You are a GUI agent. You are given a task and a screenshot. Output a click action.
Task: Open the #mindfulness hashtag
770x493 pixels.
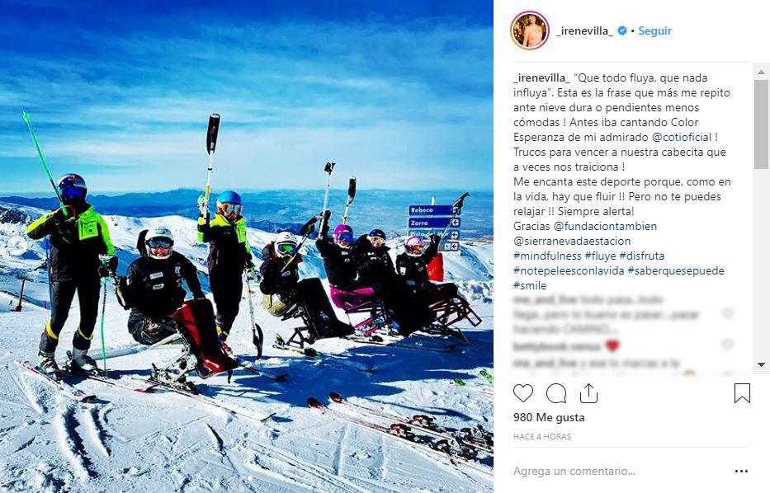[547, 256]
